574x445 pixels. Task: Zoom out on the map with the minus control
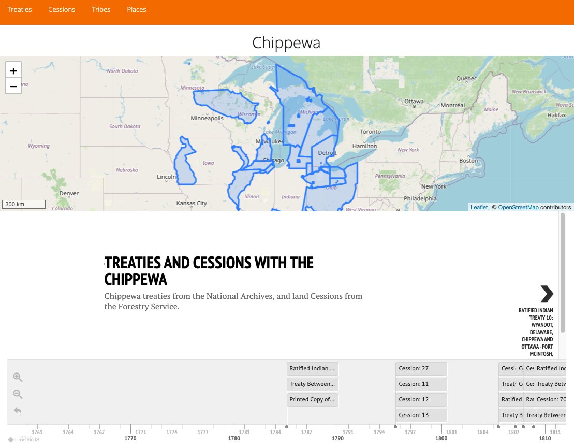pyautogui.click(x=13, y=86)
